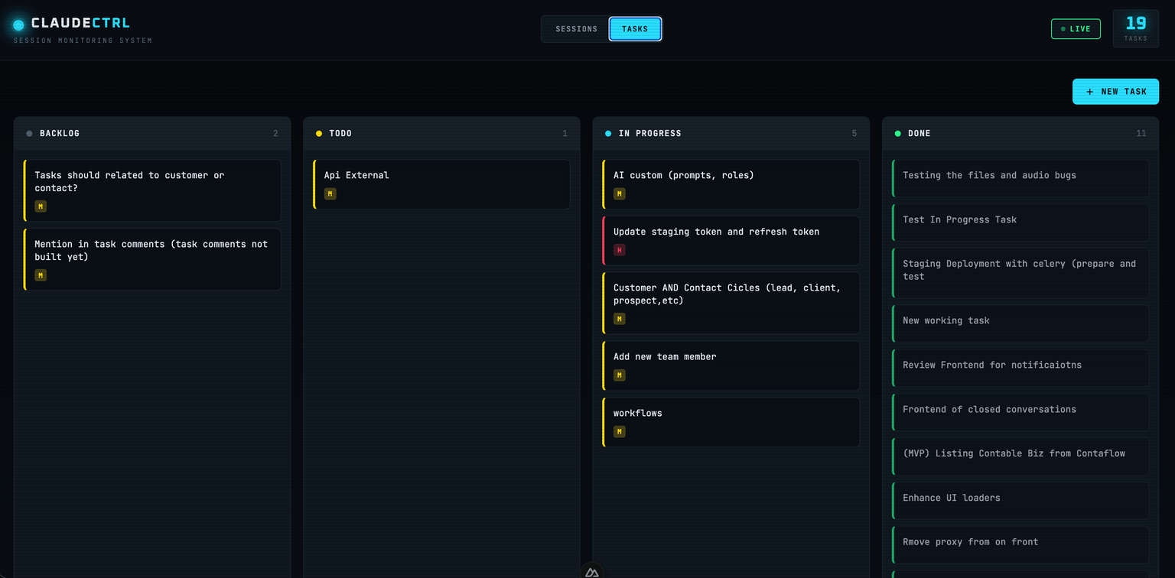The height and width of the screenshot is (578, 1175).
Task: Click the red H badge on Update staging token
Action: pos(618,250)
